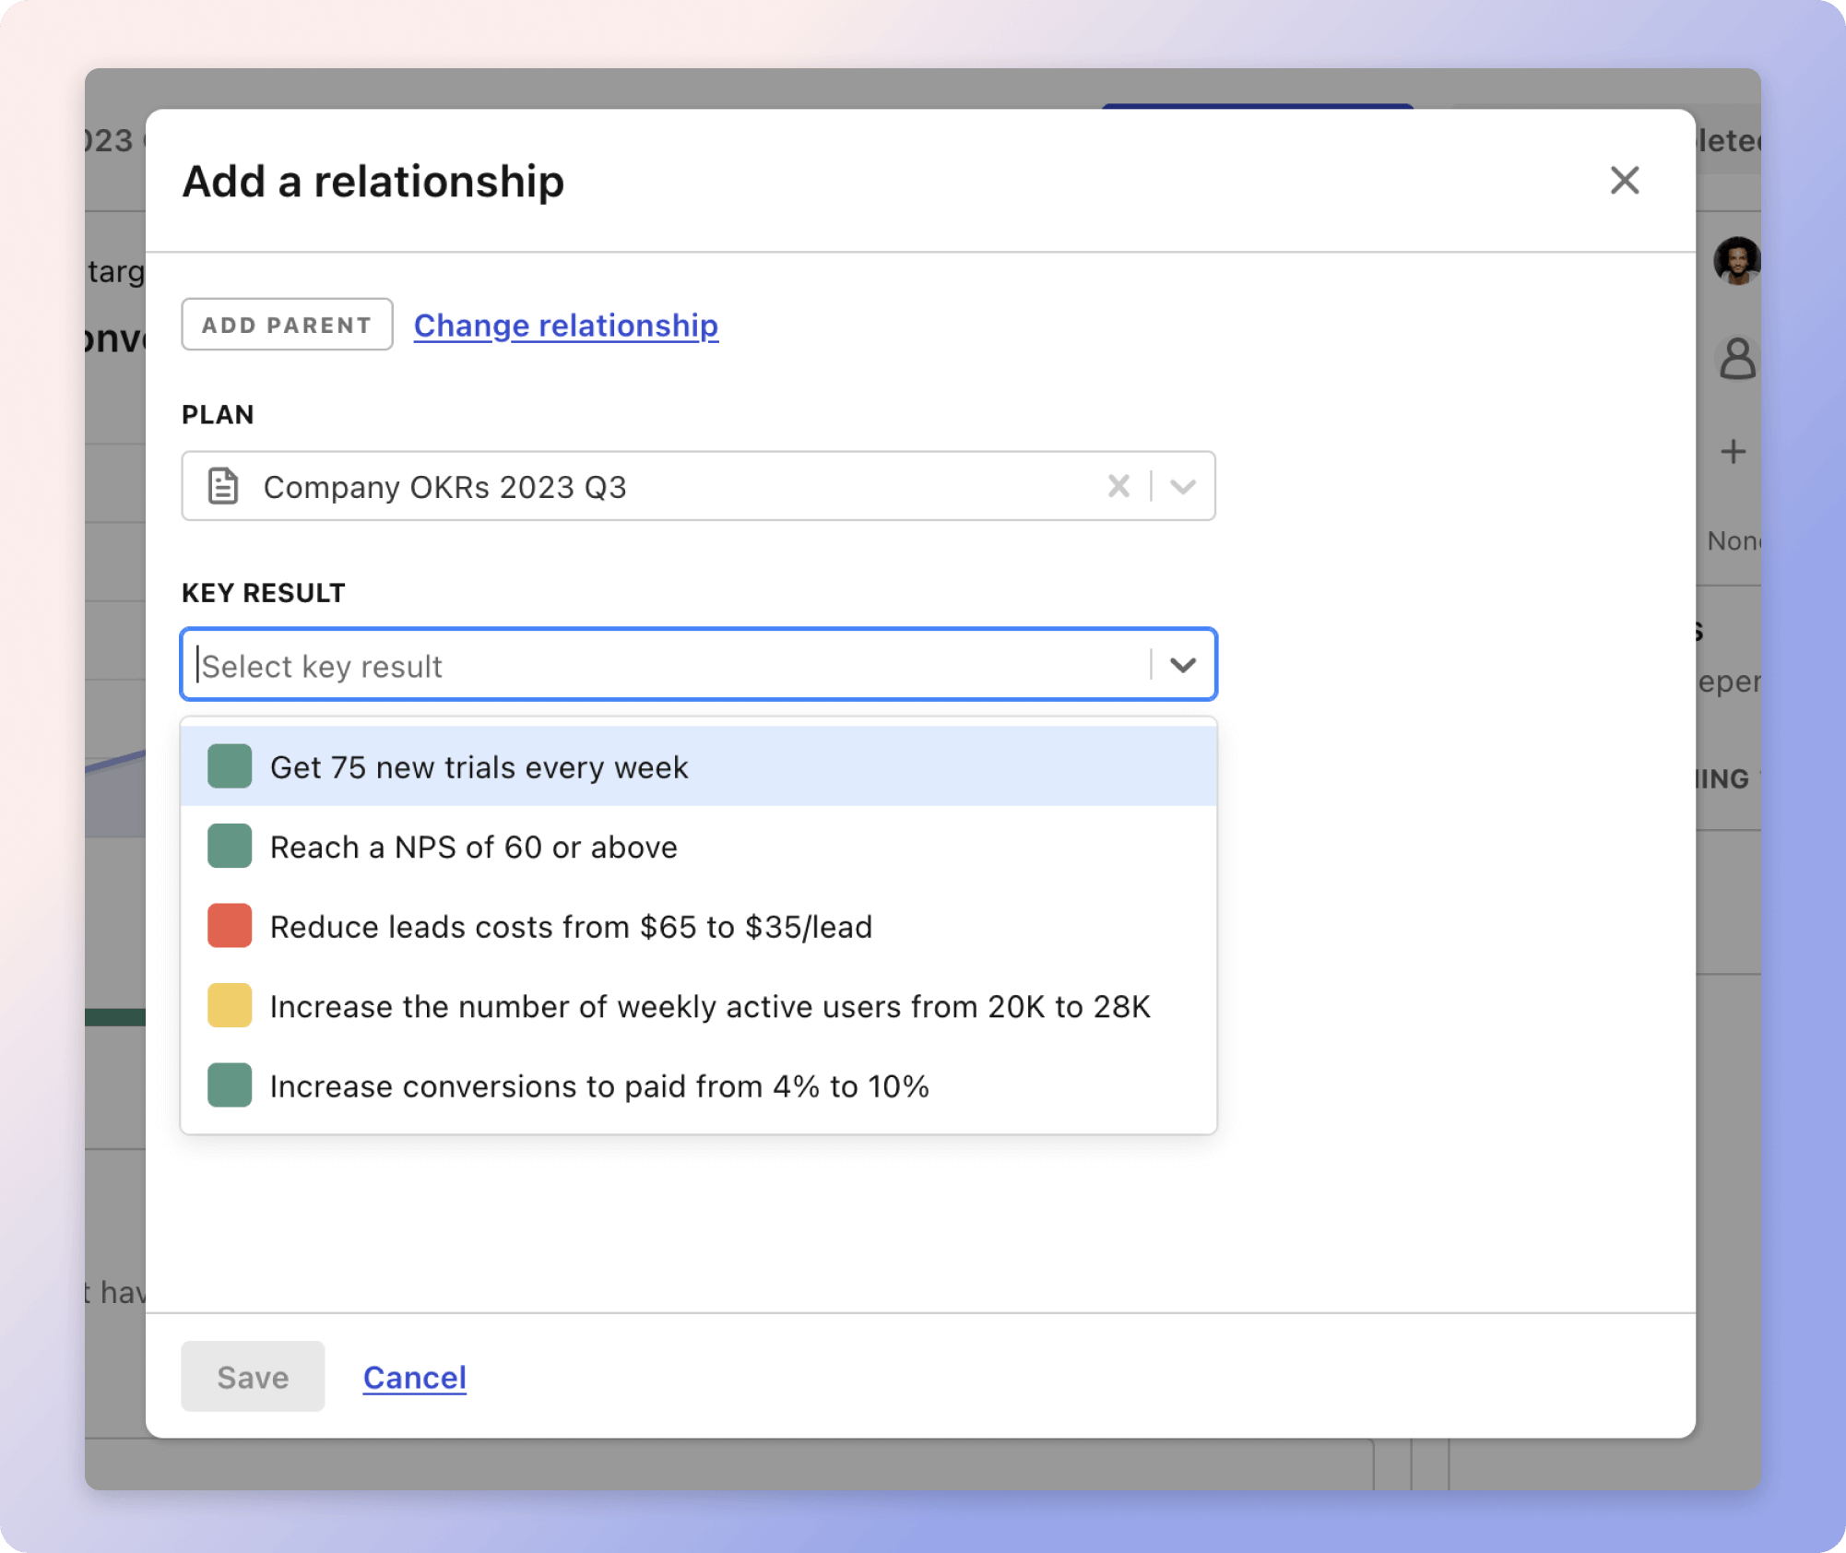This screenshot has height=1553, width=1846.
Task: Select Increase weekly active users option
Action: (x=710, y=1006)
